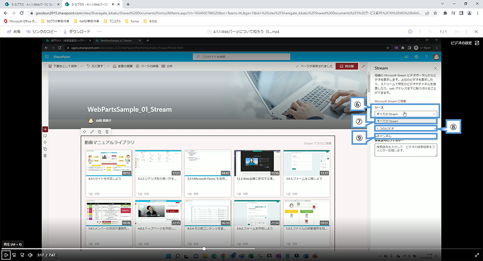Click 元に戻す undo command

[95, 66]
